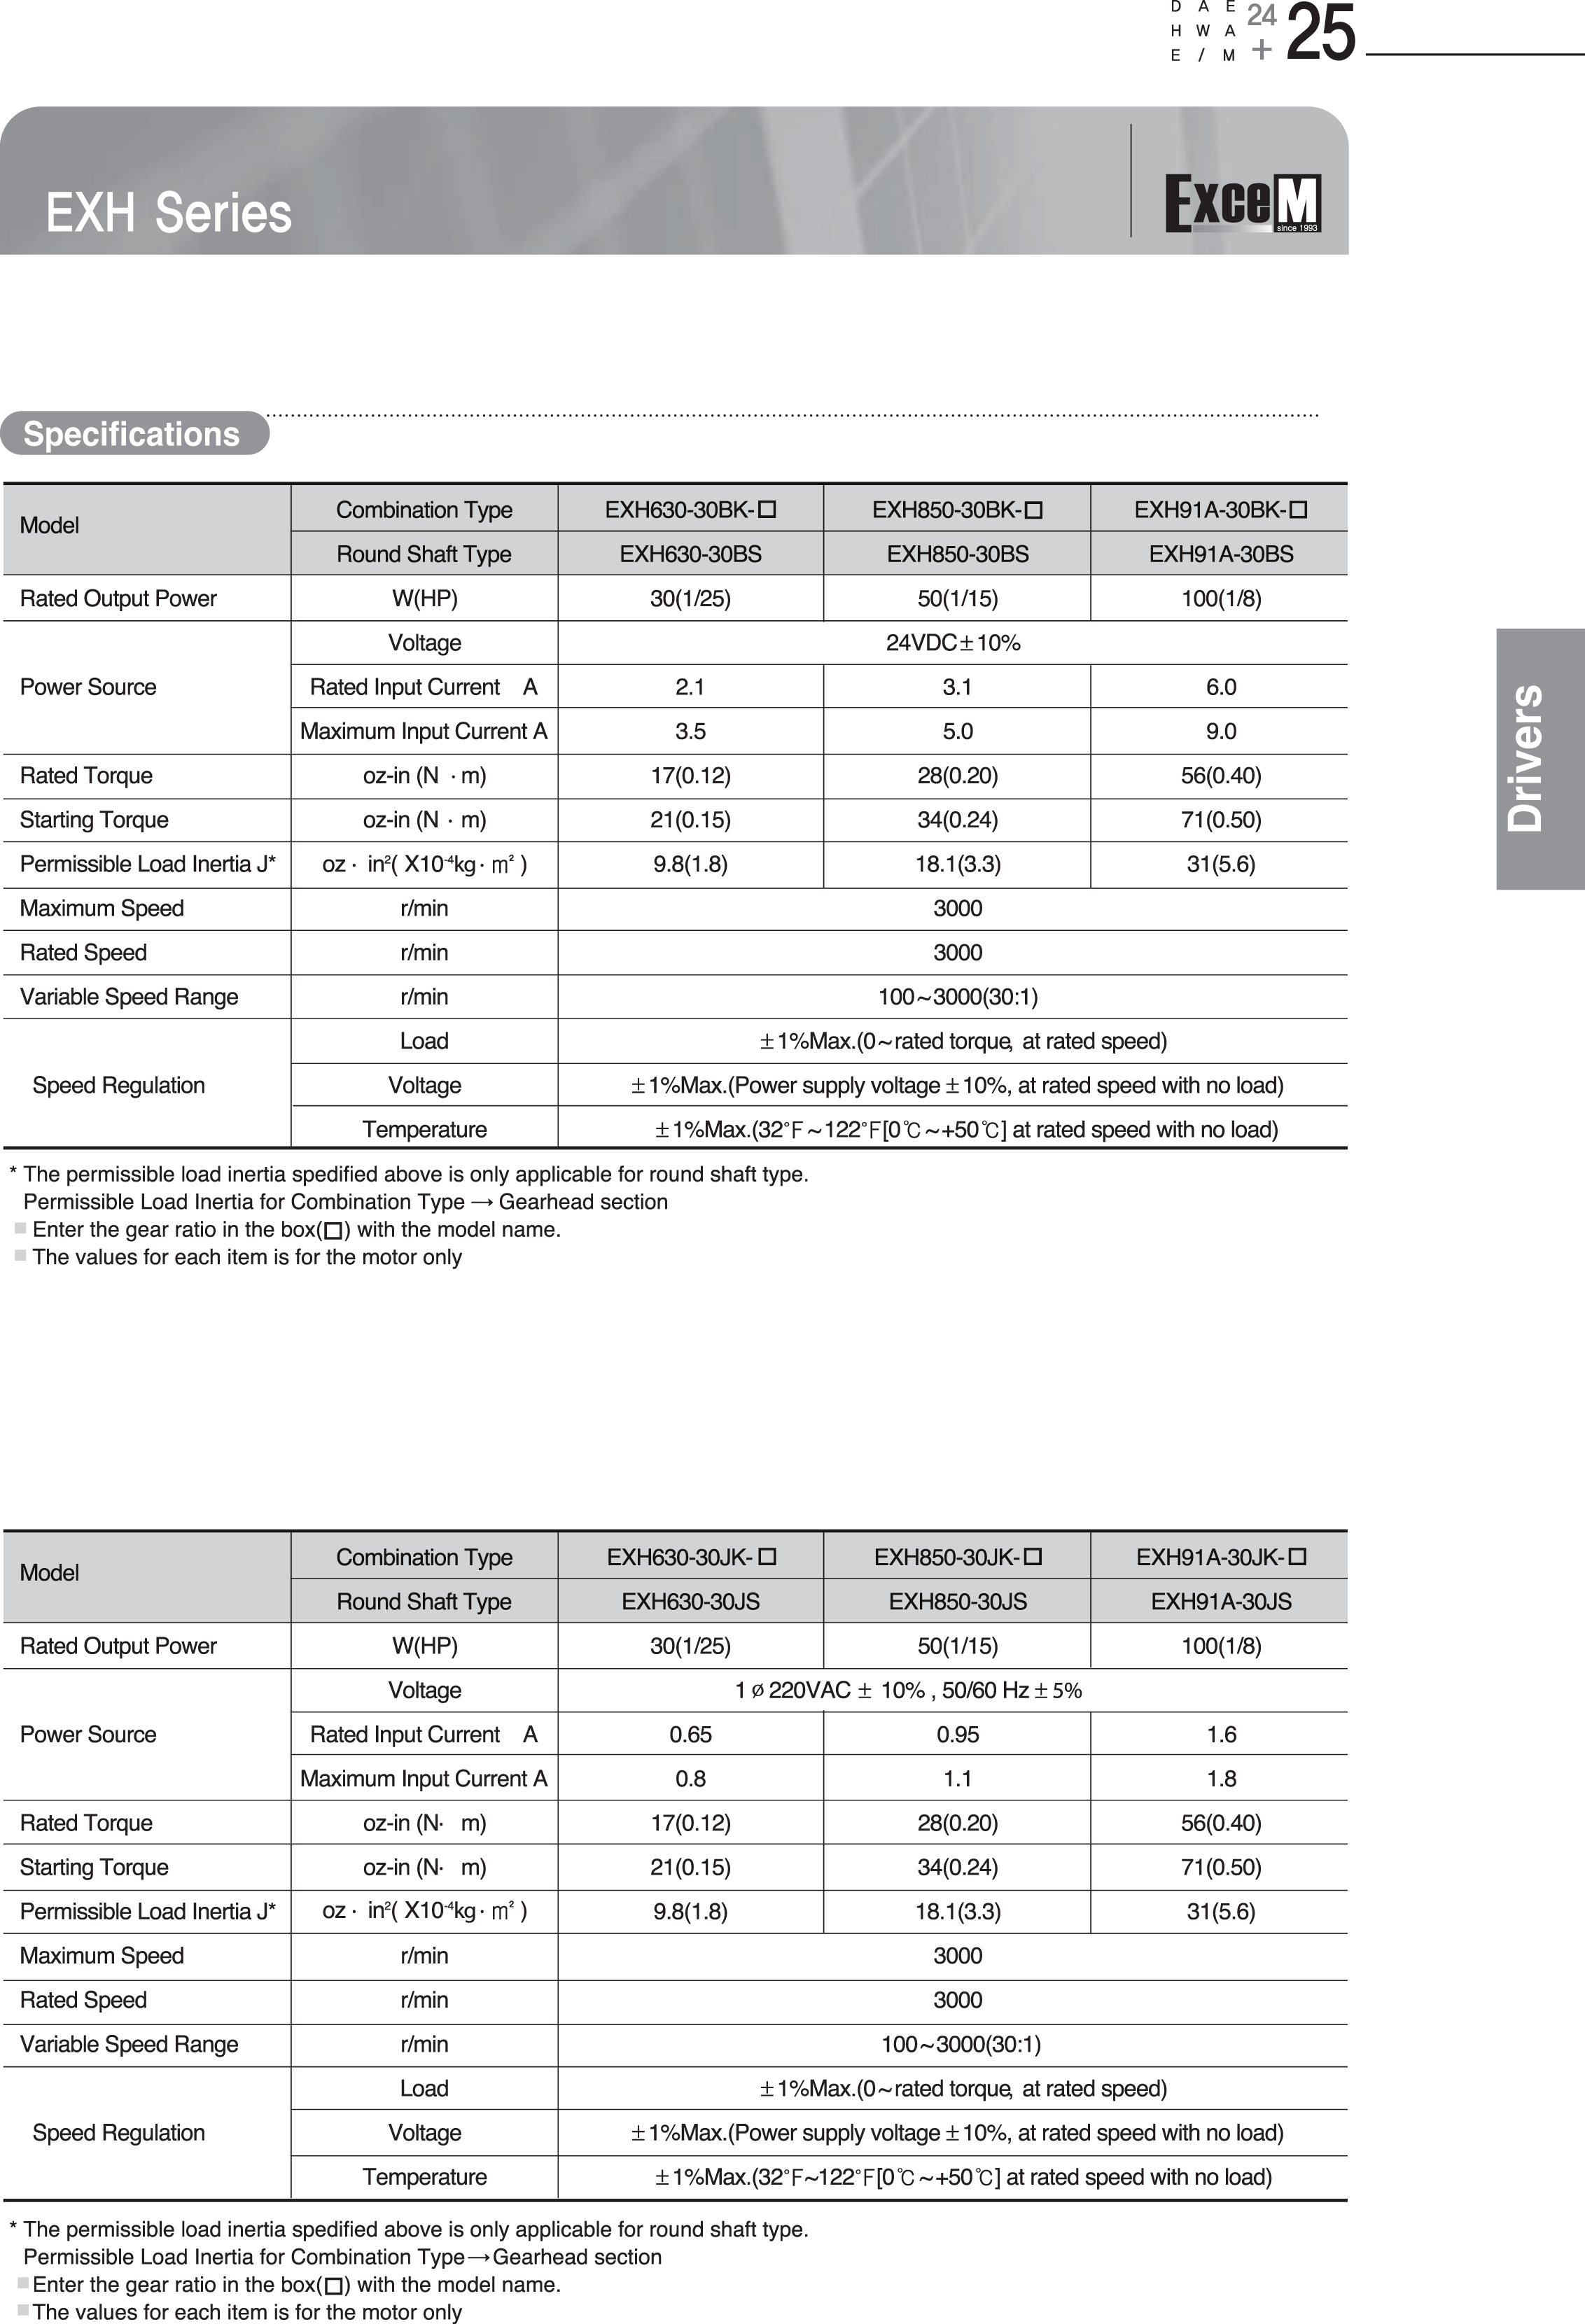Click the first table's gray Model header cell
Screen dimensions: 1585x2324
pos(146,529)
